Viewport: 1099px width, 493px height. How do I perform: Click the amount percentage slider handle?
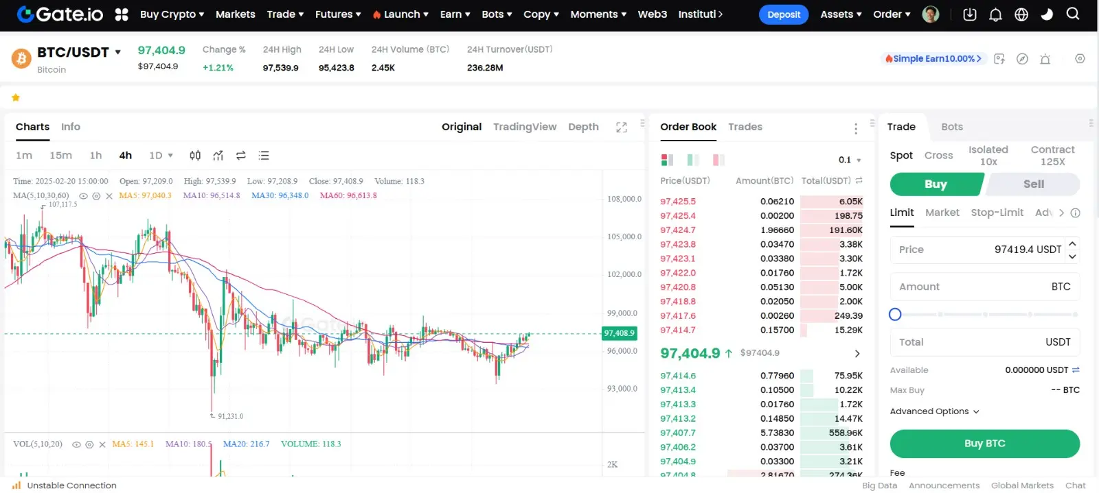click(895, 314)
